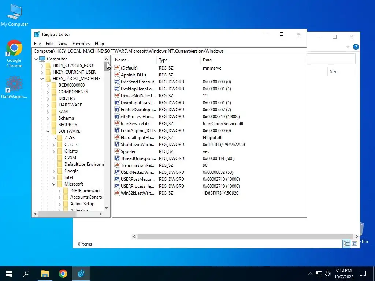The height and width of the screenshot is (281, 375).
Task: Select the NaturalInputHa... value row
Action: 209,138
